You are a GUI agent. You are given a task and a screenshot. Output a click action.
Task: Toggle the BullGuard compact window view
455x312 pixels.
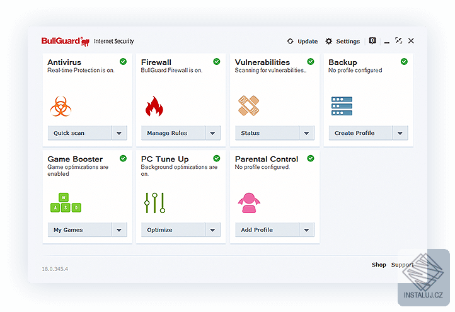[399, 40]
